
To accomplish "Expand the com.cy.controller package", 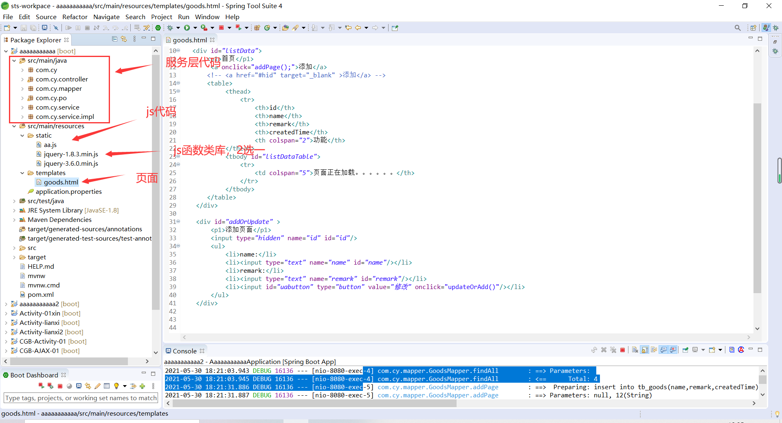I will pos(22,79).
